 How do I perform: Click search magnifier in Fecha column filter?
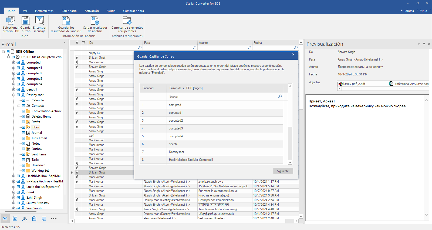pos(296,48)
